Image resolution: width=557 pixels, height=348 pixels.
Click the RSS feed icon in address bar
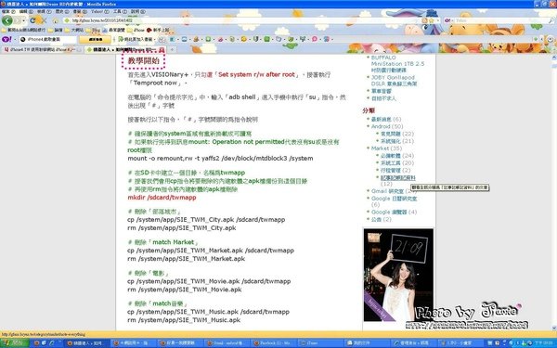click(x=424, y=20)
